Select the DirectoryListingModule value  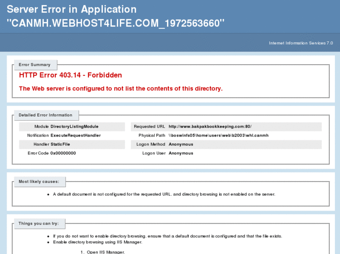point(74,126)
